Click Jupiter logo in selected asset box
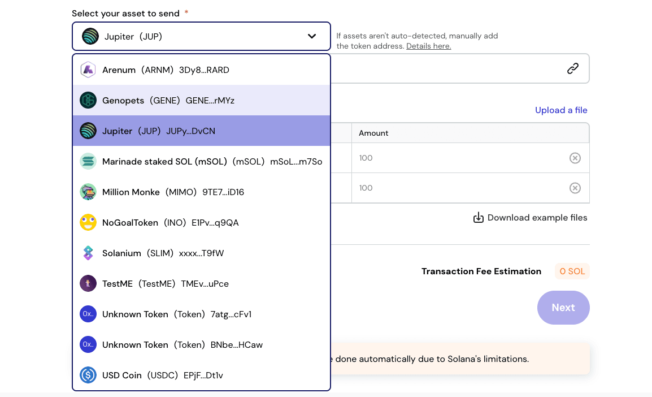Image resolution: width=652 pixels, height=397 pixels. point(90,36)
